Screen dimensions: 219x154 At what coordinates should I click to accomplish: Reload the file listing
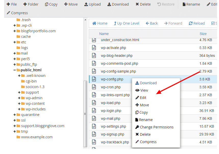[x=197, y=23]
